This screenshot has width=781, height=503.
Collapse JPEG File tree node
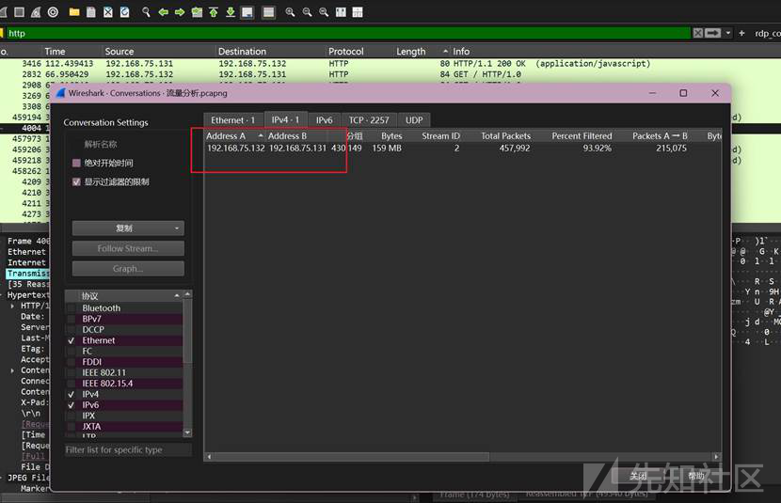(3, 478)
